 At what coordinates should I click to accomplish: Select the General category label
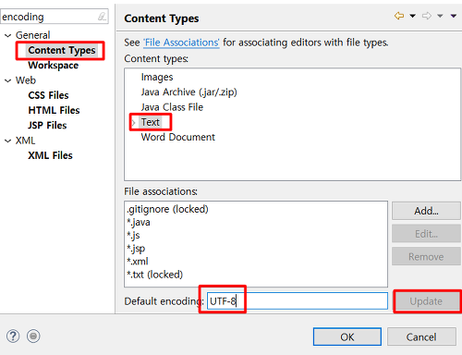coord(32,35)
